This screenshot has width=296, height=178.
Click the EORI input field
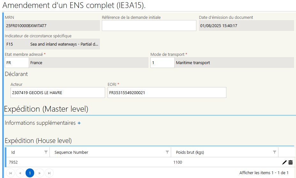pos(167,93)
